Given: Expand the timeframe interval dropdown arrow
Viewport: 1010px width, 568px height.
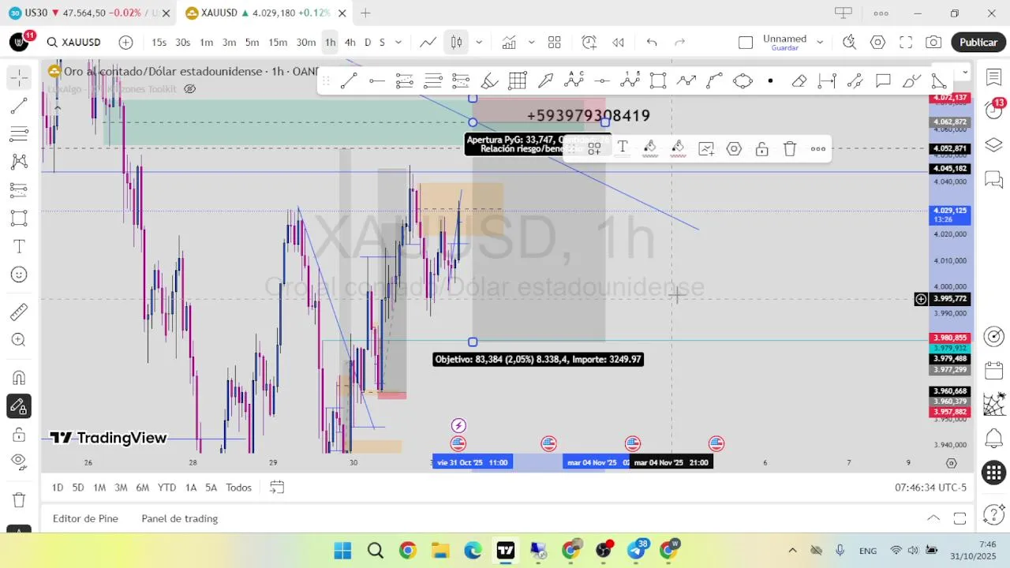Looking at the screenshot, I should point(398,43).
